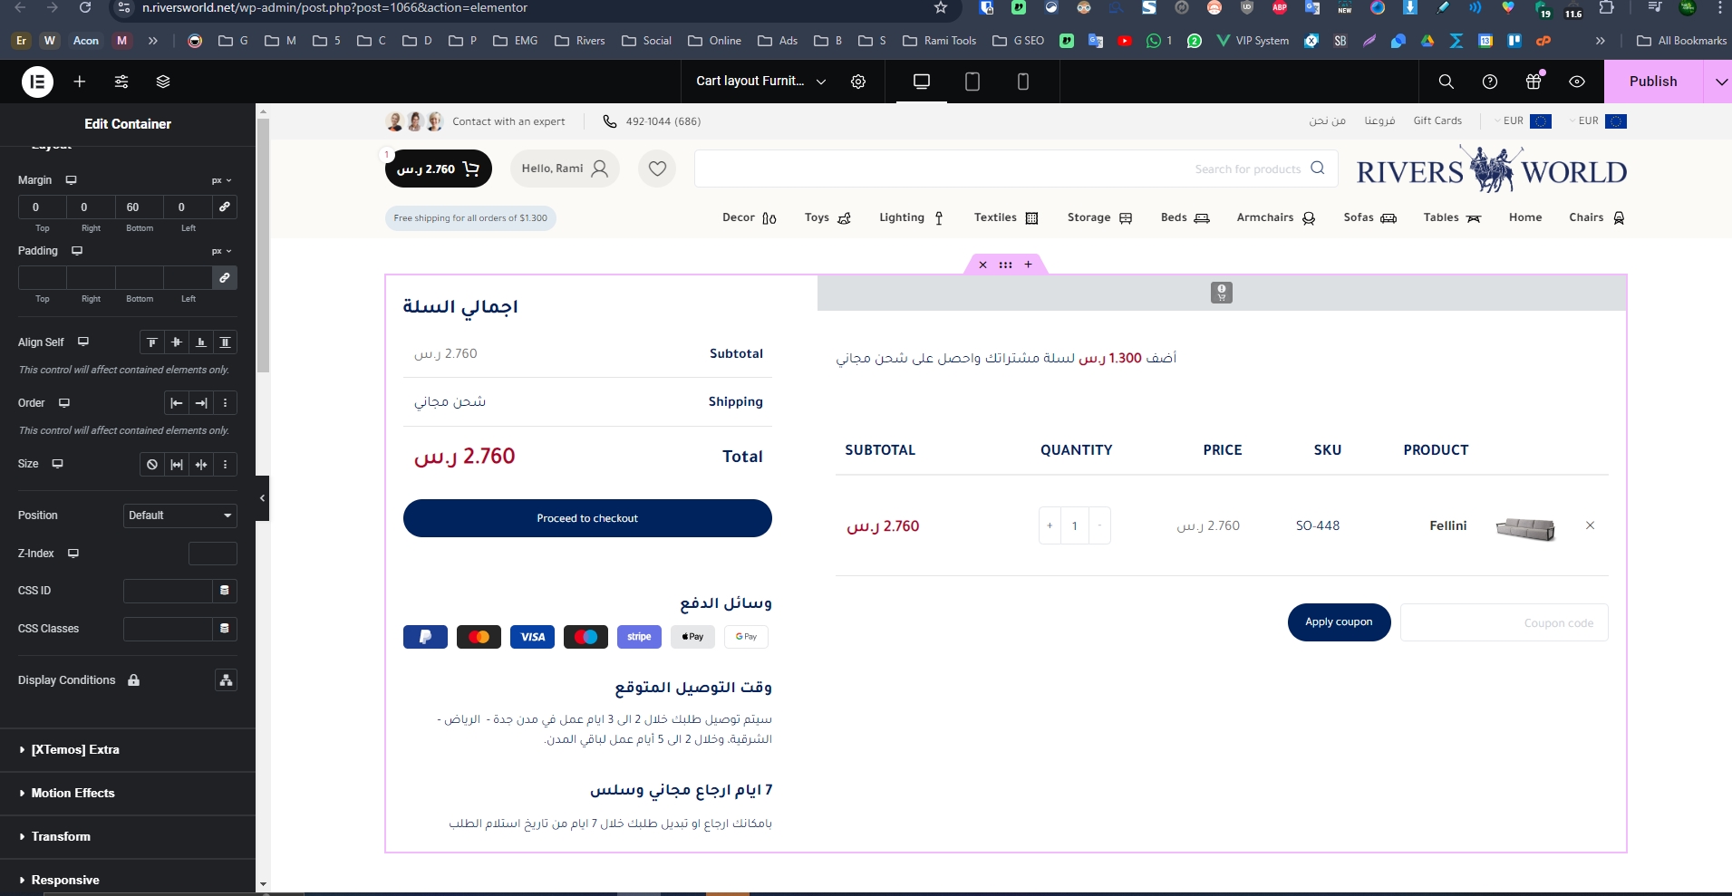Open Display Conditions settings icon
This screenshot has height=896, width=1732.
(227, 680)
